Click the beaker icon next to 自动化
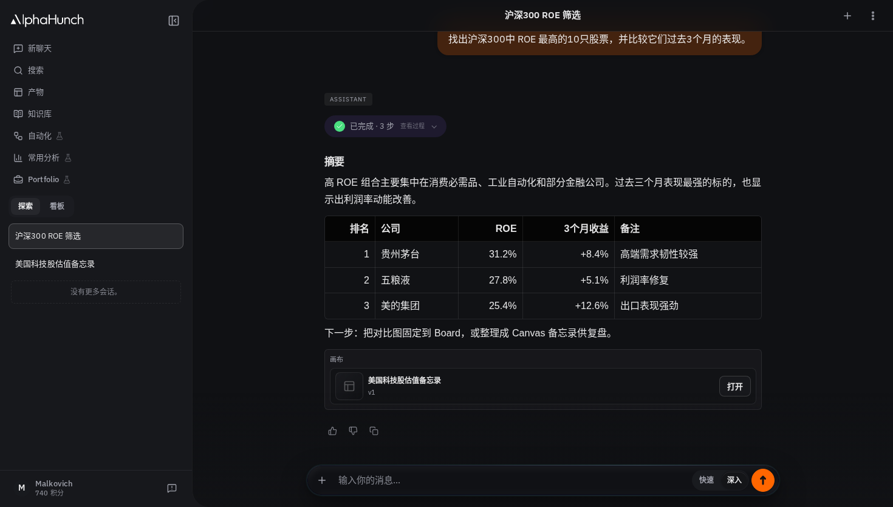The height and width of the screenshot is (507, 893). [x=60, y=136]
